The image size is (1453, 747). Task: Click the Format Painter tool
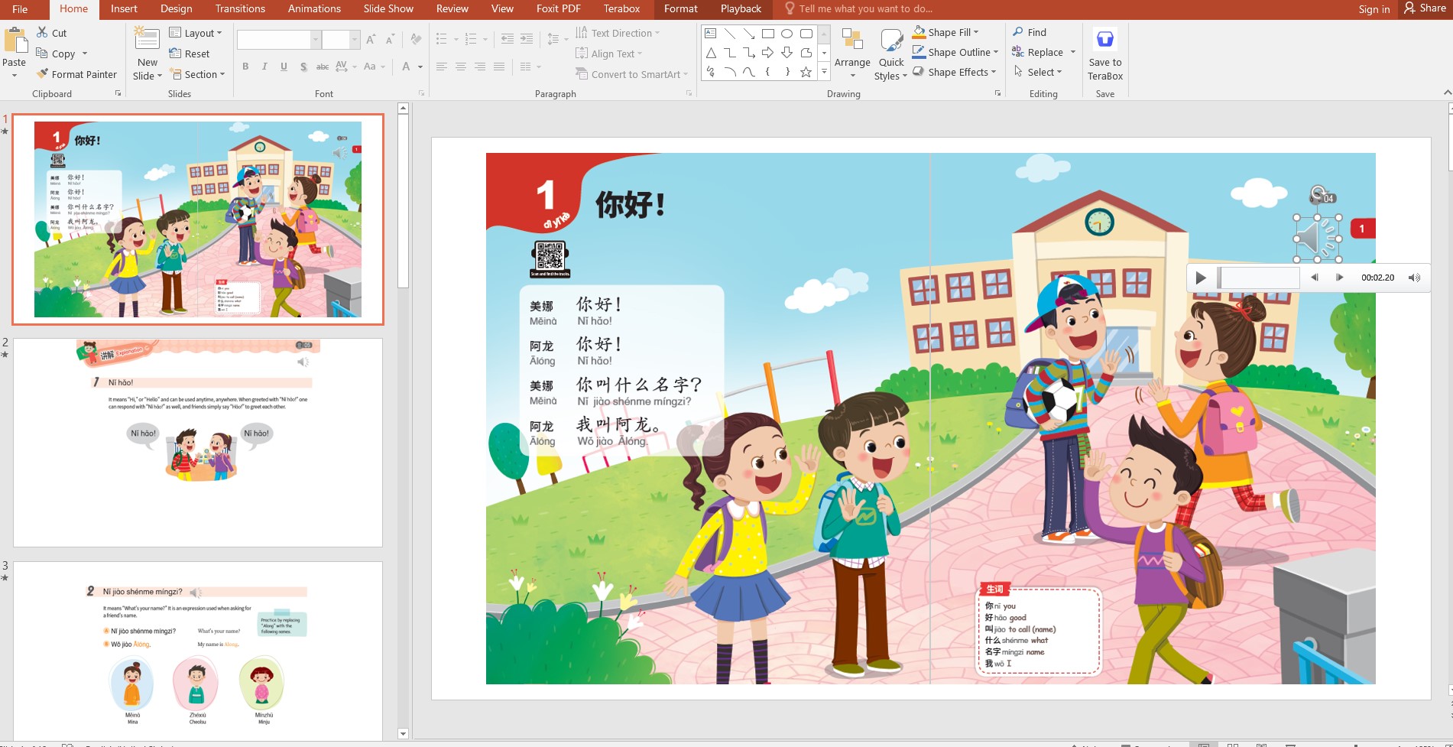(76, 74)
